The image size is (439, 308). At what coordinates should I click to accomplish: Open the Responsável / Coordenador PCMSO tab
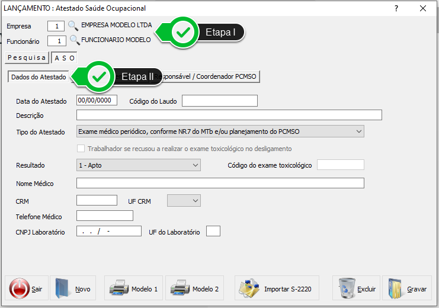click(213, 77)
